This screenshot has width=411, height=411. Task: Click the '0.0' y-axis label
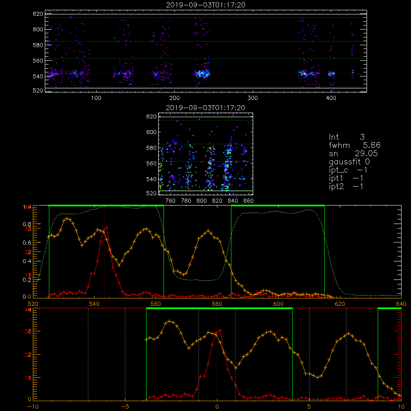point(27,297)
